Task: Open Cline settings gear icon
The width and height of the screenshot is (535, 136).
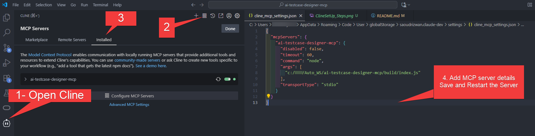Action: tap(237, 16)
